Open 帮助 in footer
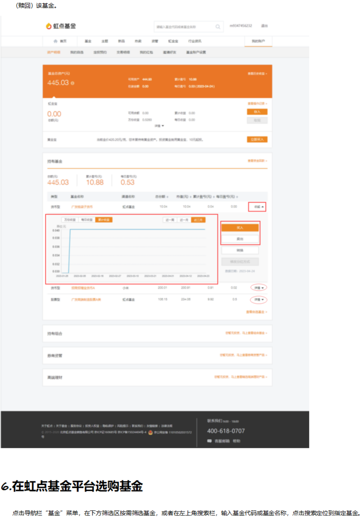363x518 pixels. [x=236, y=441]
